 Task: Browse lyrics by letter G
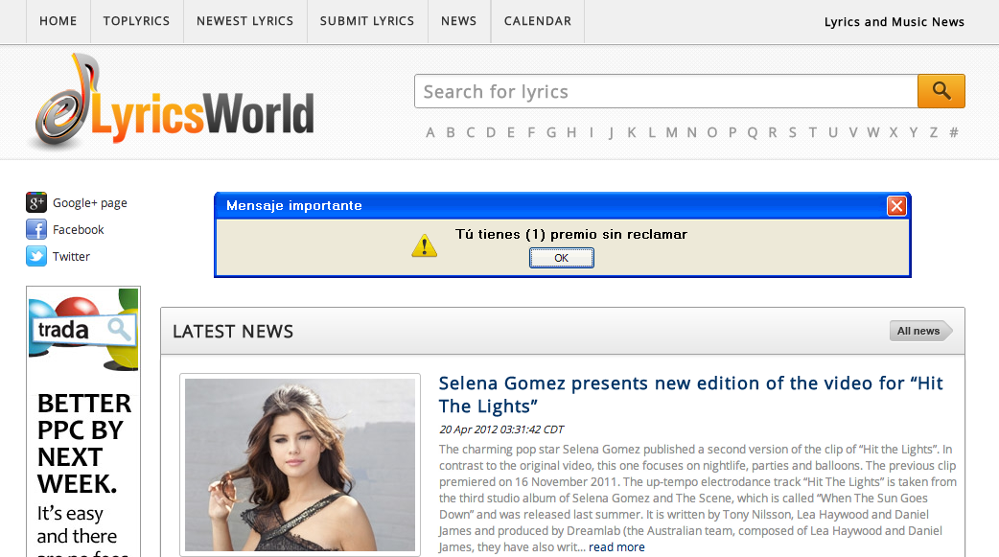tap(551, 132)
